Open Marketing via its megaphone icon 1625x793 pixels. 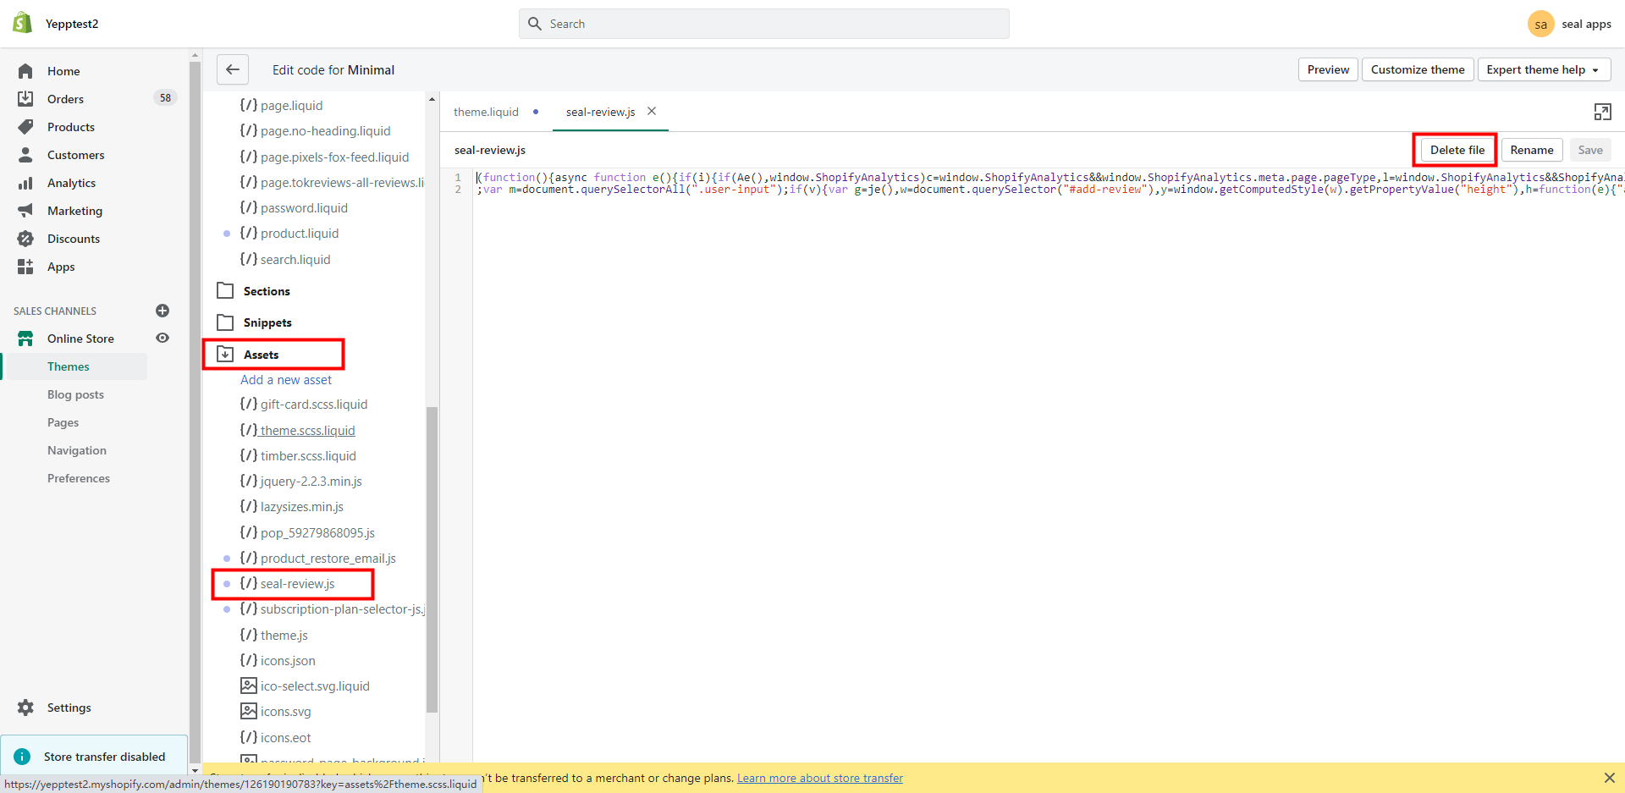[25, 211]
